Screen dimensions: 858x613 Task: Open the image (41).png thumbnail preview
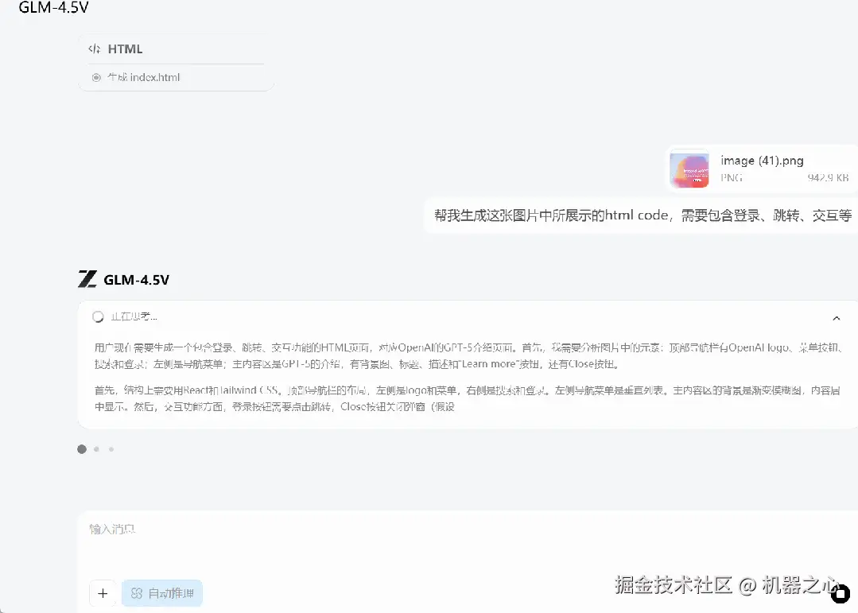pos(689,170)
